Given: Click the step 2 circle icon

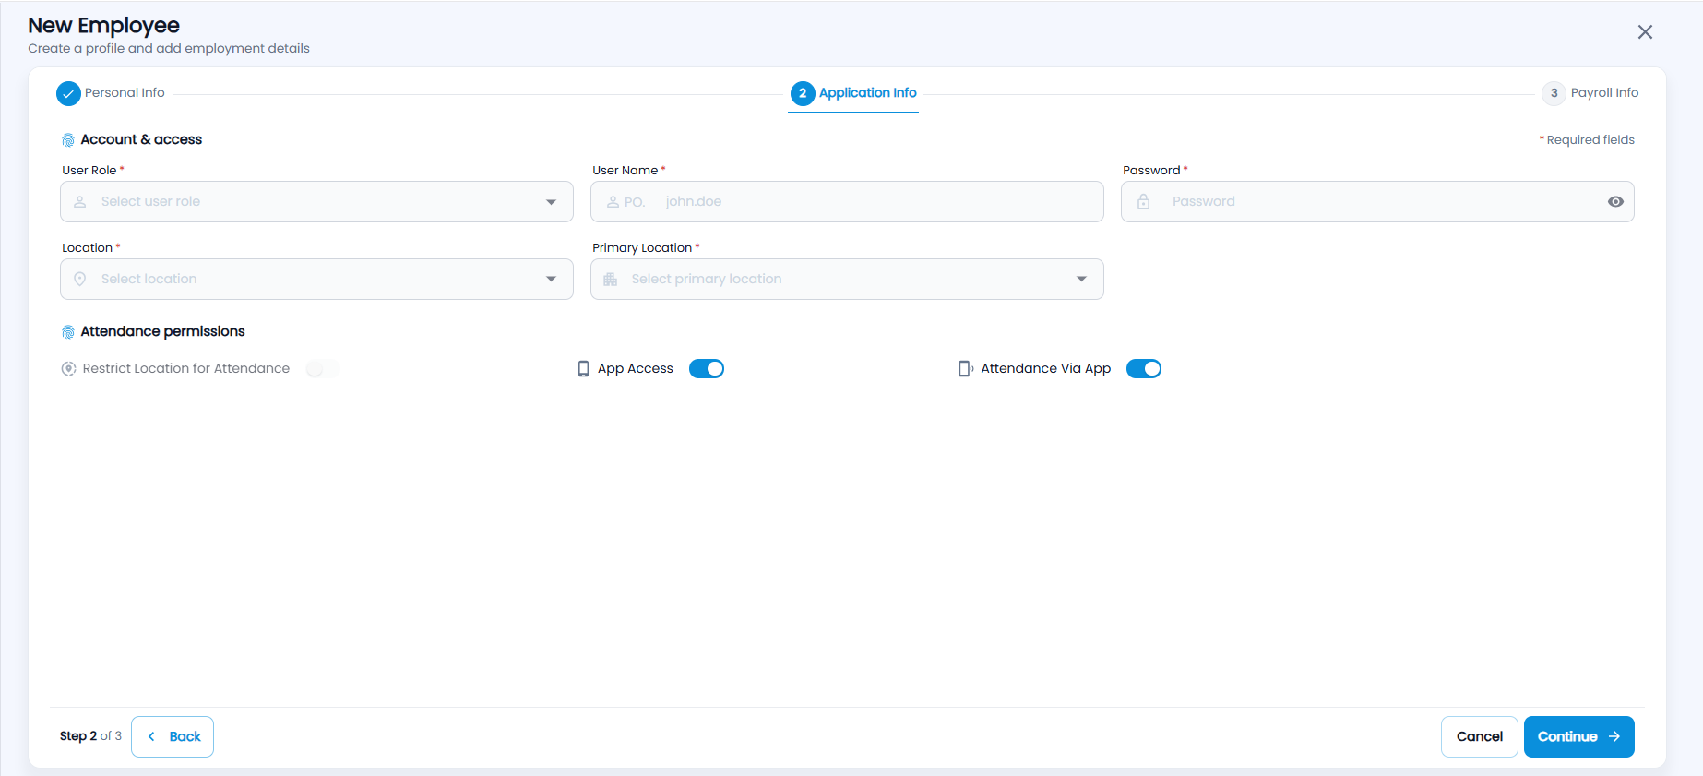Looking at the screenshot, I should point(803,93).
